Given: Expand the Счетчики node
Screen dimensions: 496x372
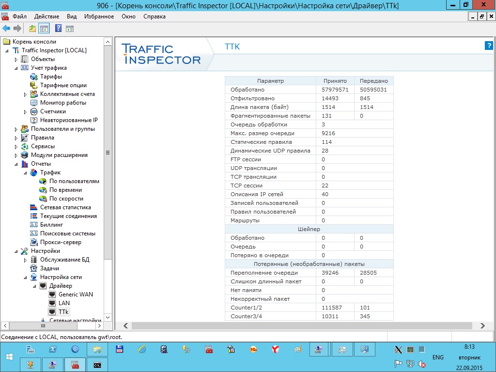Looking at the screenshot, I should click(x=25, y=111).
